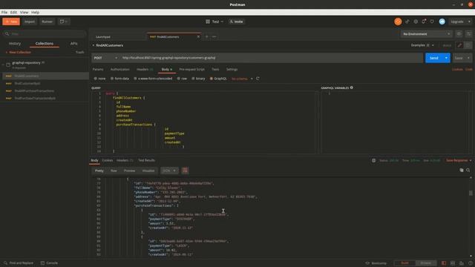
Task: Open the Console from the status bar
Action: (x=49, y=263)
